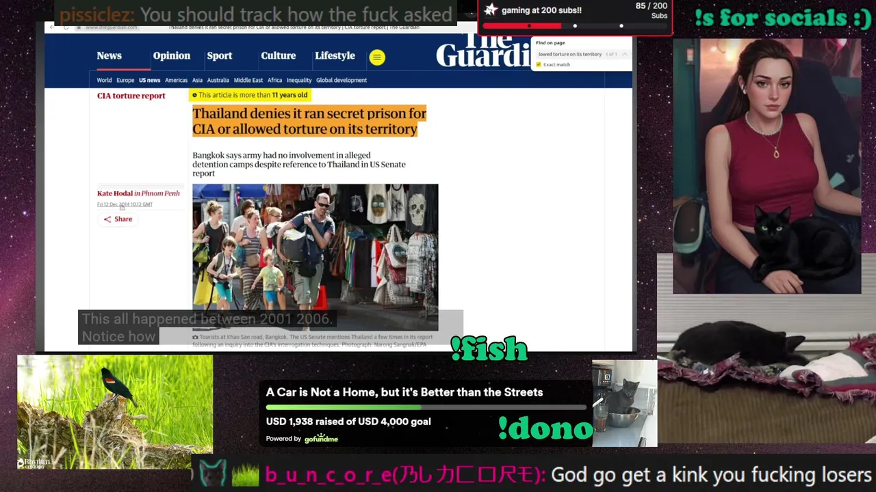876x492 pixels.
Task: Click the red sub goal progress bar
Action: (x=575, y=26)
